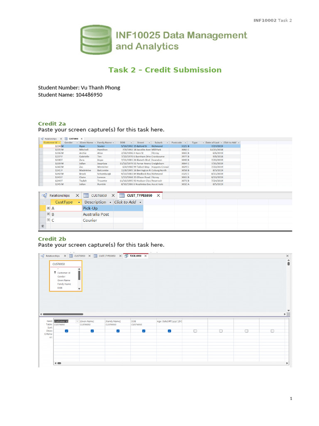This screenshot has height=426, width=319.
Task: Click the right arrow of the query grid's horizontal scrollbar
Action: 287,363
